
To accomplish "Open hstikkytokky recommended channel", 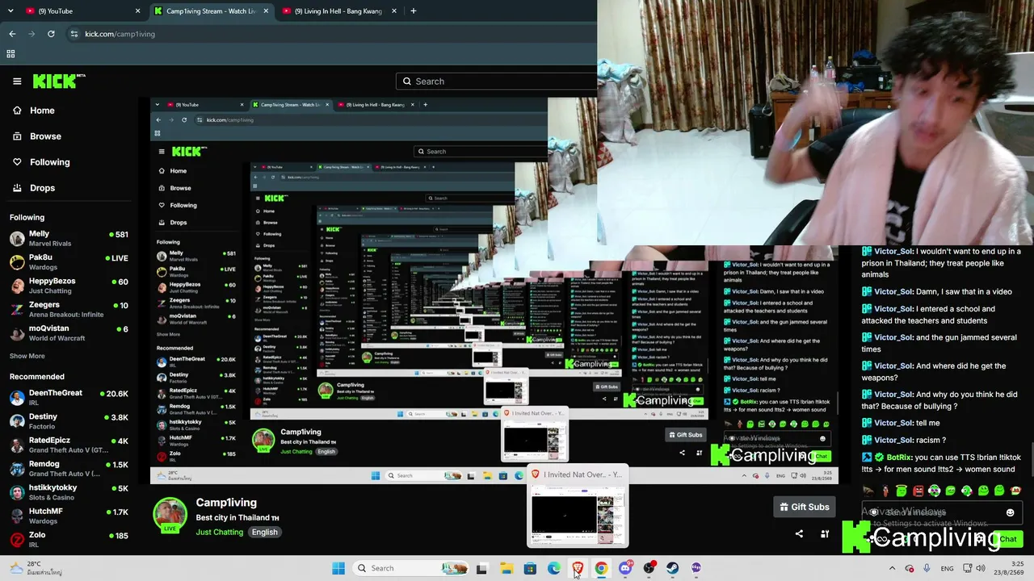I will 69,492.
